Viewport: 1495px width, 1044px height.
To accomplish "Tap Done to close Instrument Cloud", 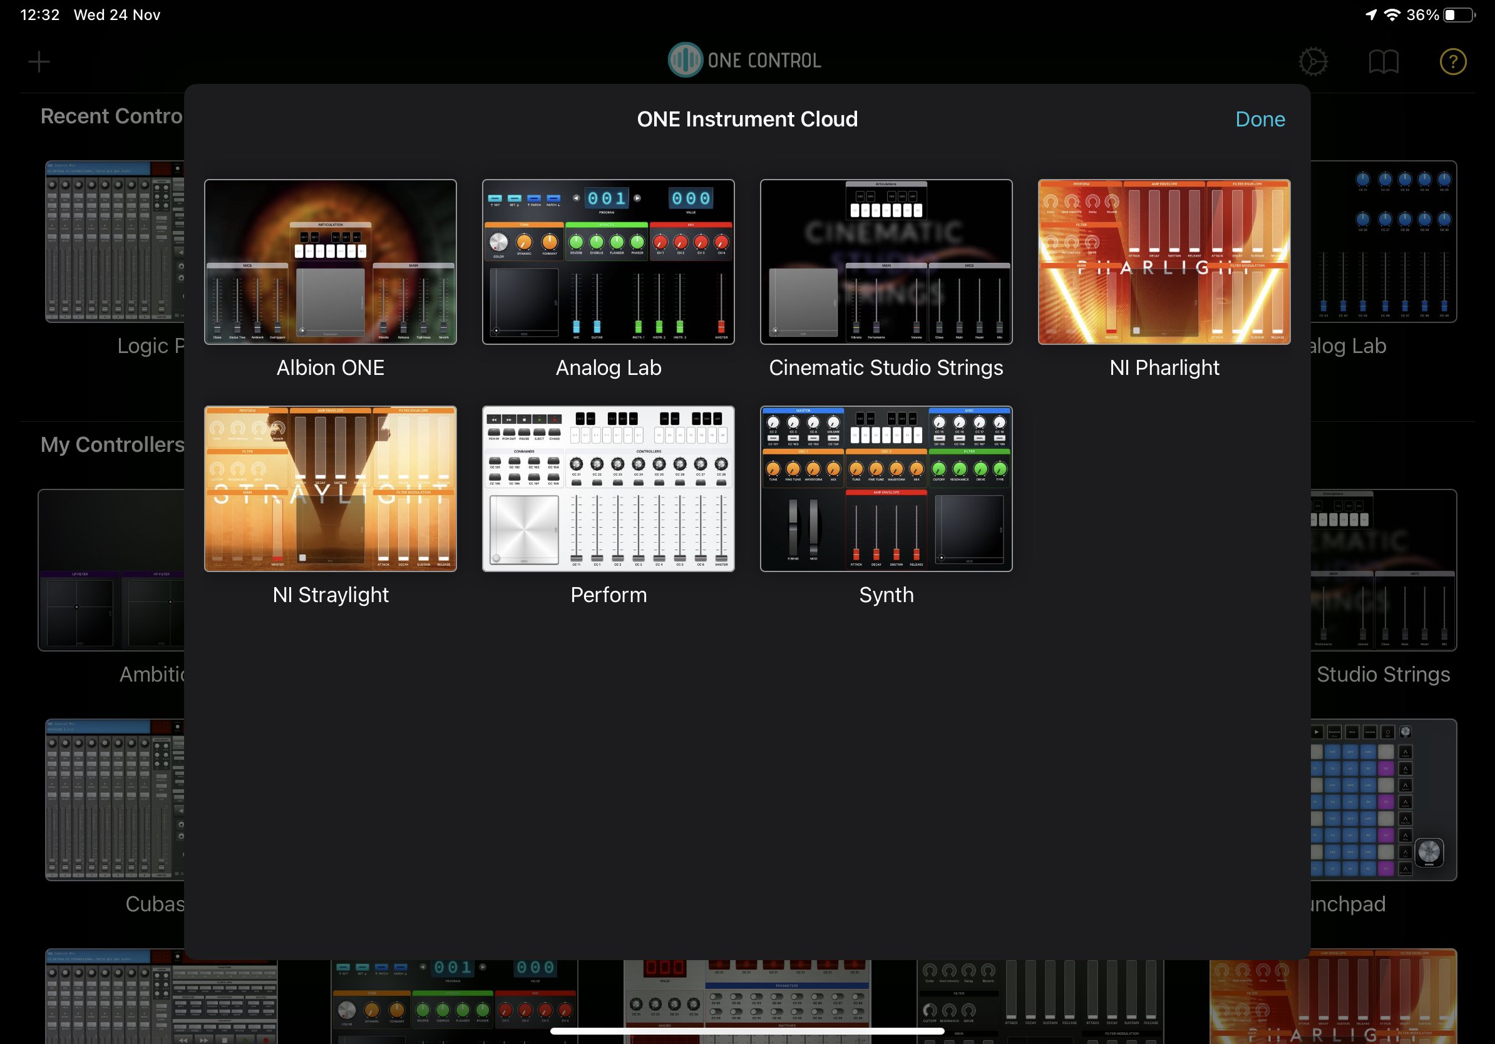I will [1260, 119].
